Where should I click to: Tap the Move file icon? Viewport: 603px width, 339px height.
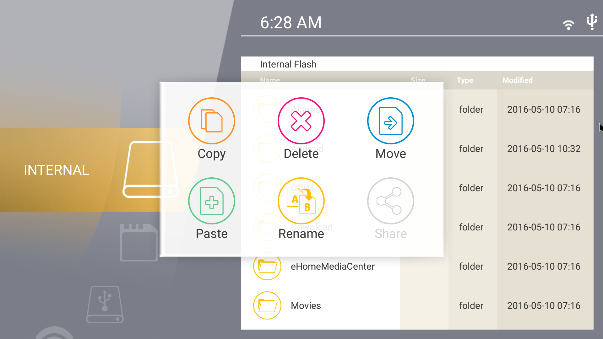(391, 121)
